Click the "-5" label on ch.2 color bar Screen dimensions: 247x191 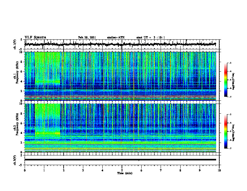[230, 131]
